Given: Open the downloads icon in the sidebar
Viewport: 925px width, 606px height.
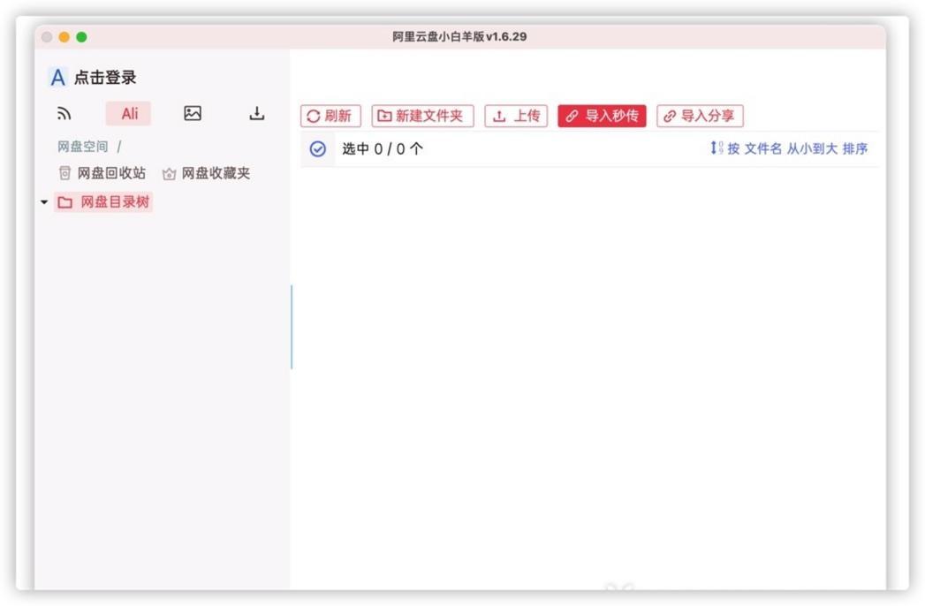Looking at the screenshot, I should [255, 113].
